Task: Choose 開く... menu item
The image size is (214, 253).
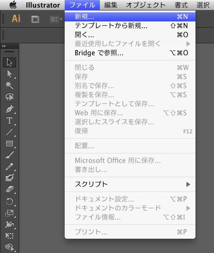Action: (130, 35)
